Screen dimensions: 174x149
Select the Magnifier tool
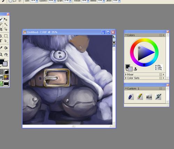[1, 55]
